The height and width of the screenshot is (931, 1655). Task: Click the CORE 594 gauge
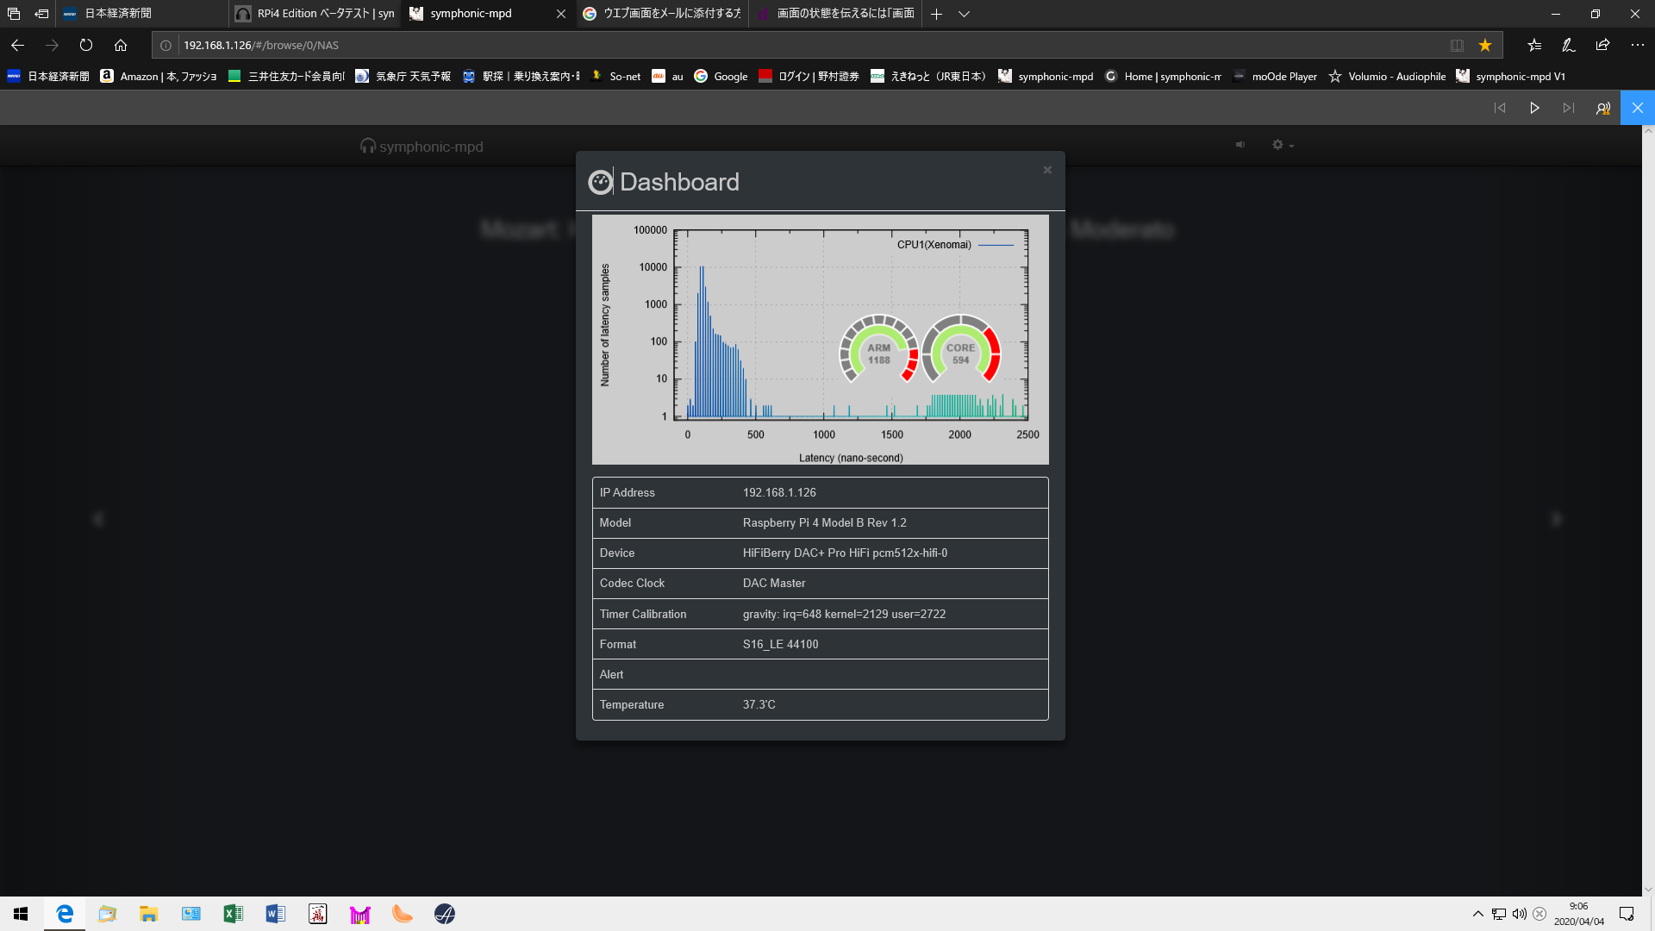pos(960,349)
